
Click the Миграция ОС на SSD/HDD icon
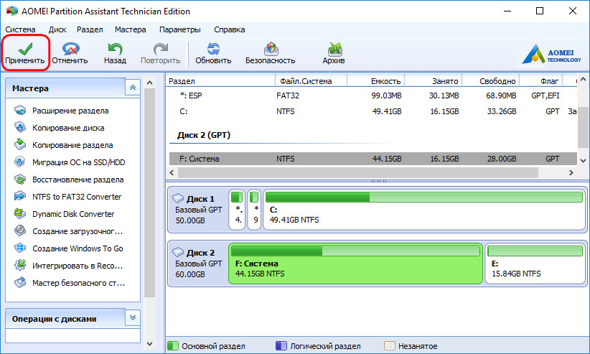click(20, 162)
